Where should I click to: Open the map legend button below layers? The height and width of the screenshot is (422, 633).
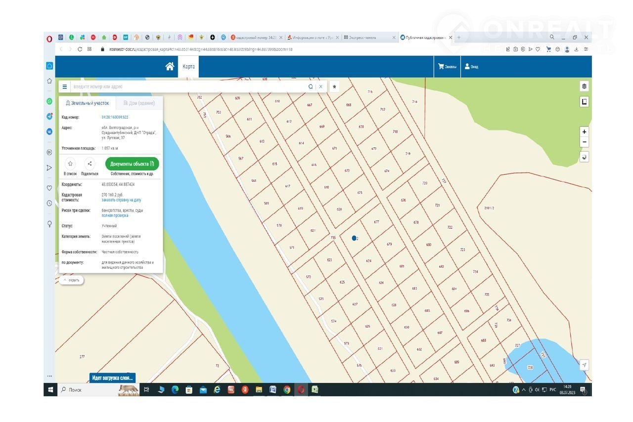click(x=584, y=102)
